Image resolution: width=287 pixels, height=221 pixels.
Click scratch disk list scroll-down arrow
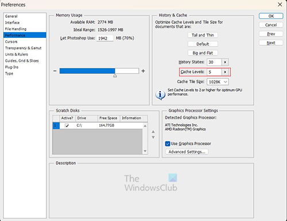[x=145, y=151]
